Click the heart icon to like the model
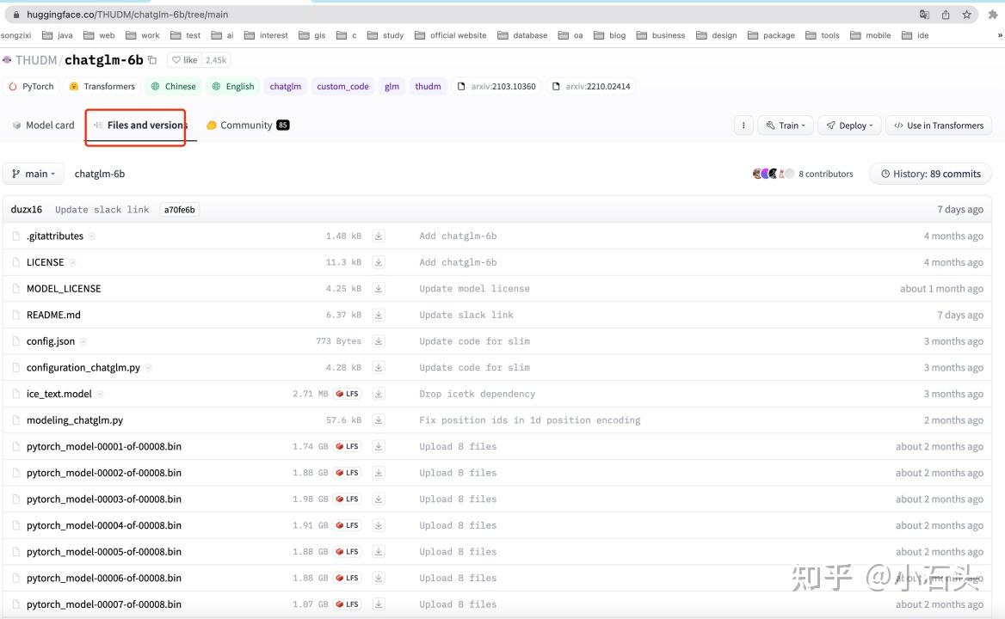 [176, 59]
